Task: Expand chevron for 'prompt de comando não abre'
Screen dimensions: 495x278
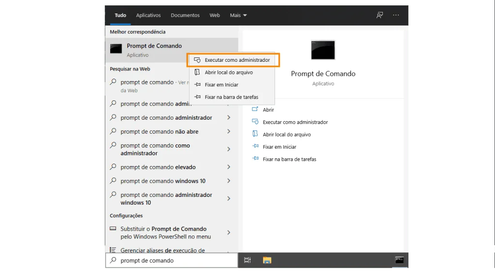Action: tap(229, 131)
